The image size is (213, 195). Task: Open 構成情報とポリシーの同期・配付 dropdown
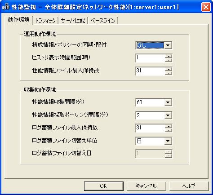pos(168,45)
